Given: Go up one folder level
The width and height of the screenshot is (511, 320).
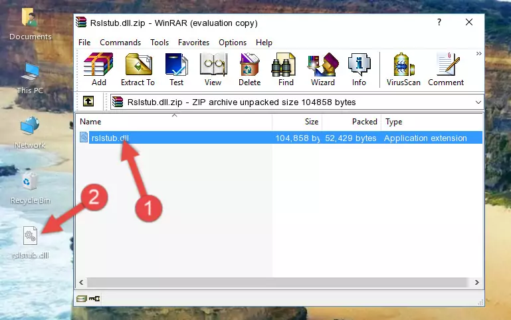Looking at the screenshot, I should (x=88, y=101).
